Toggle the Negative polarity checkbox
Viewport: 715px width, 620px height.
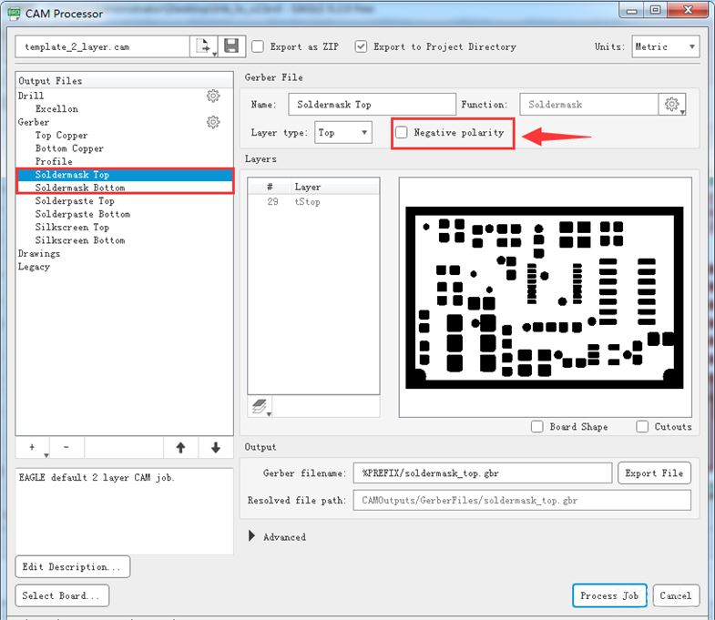[402, 133]
